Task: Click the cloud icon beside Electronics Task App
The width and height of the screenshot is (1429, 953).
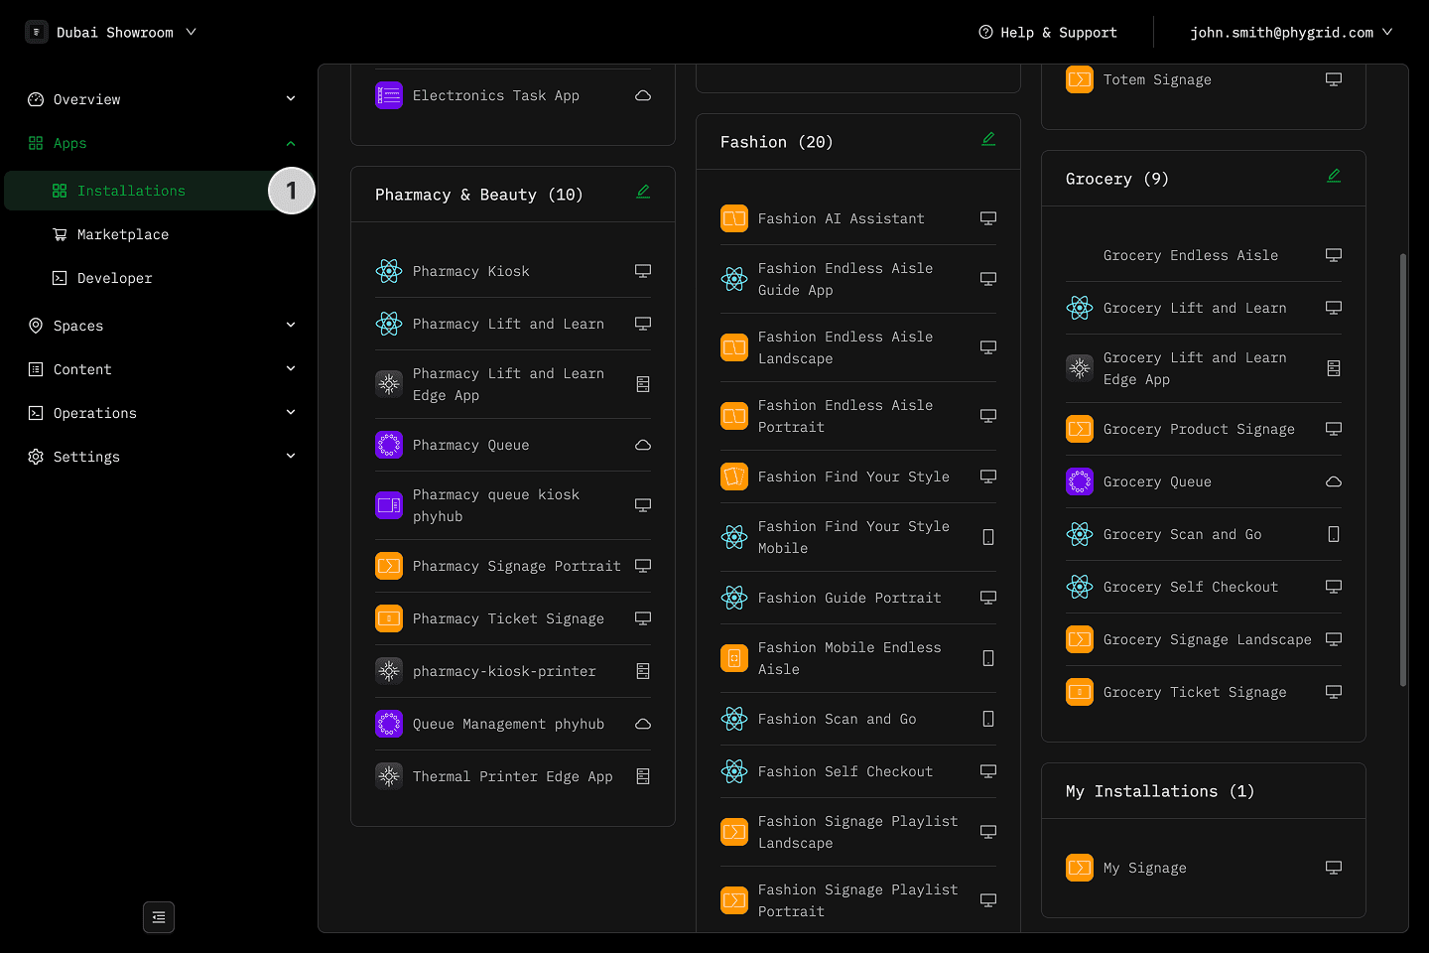Action: pyautogui.click(x=643, y=95)
